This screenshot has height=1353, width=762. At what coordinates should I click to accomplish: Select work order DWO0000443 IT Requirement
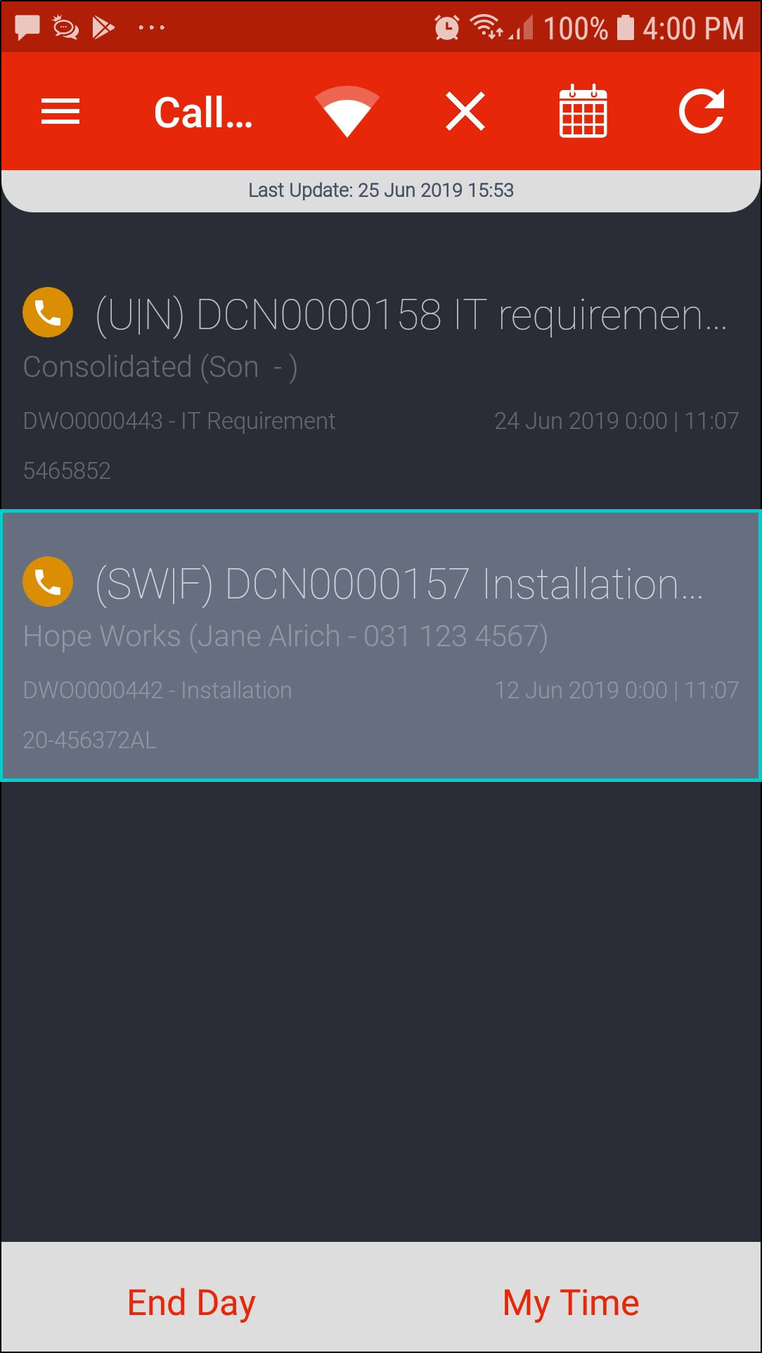179,421
